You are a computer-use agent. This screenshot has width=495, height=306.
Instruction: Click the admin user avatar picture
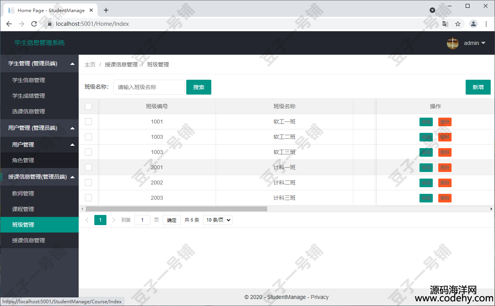pyautogui.click(x=453, y=43)
